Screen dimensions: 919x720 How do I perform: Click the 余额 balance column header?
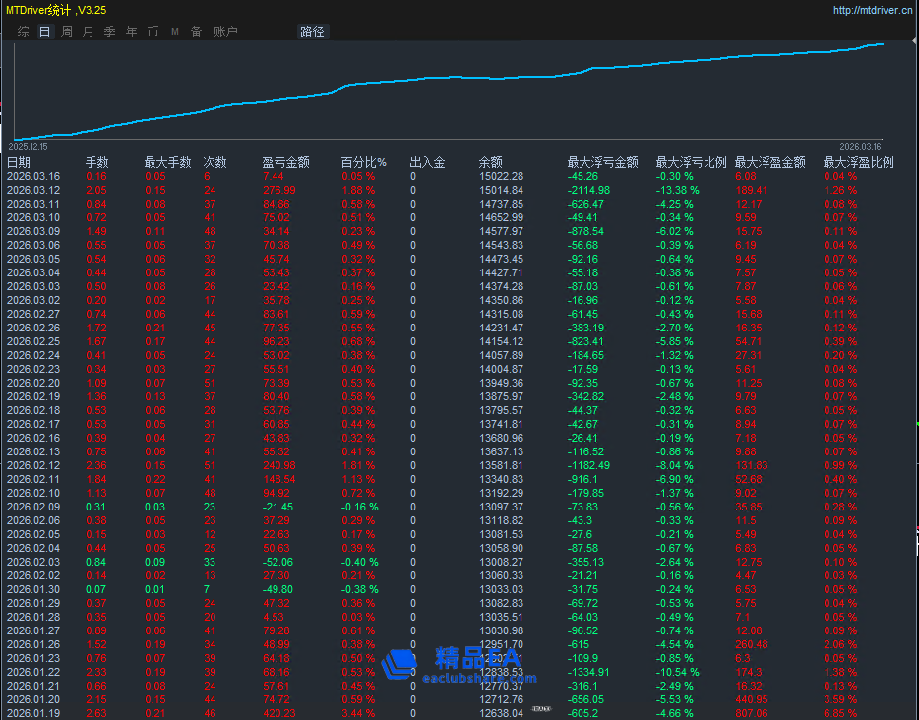point(490,162)
